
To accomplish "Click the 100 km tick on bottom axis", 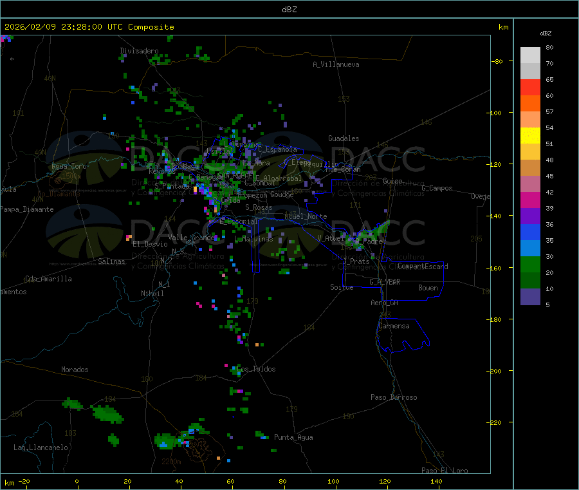I will pos(333,481).
